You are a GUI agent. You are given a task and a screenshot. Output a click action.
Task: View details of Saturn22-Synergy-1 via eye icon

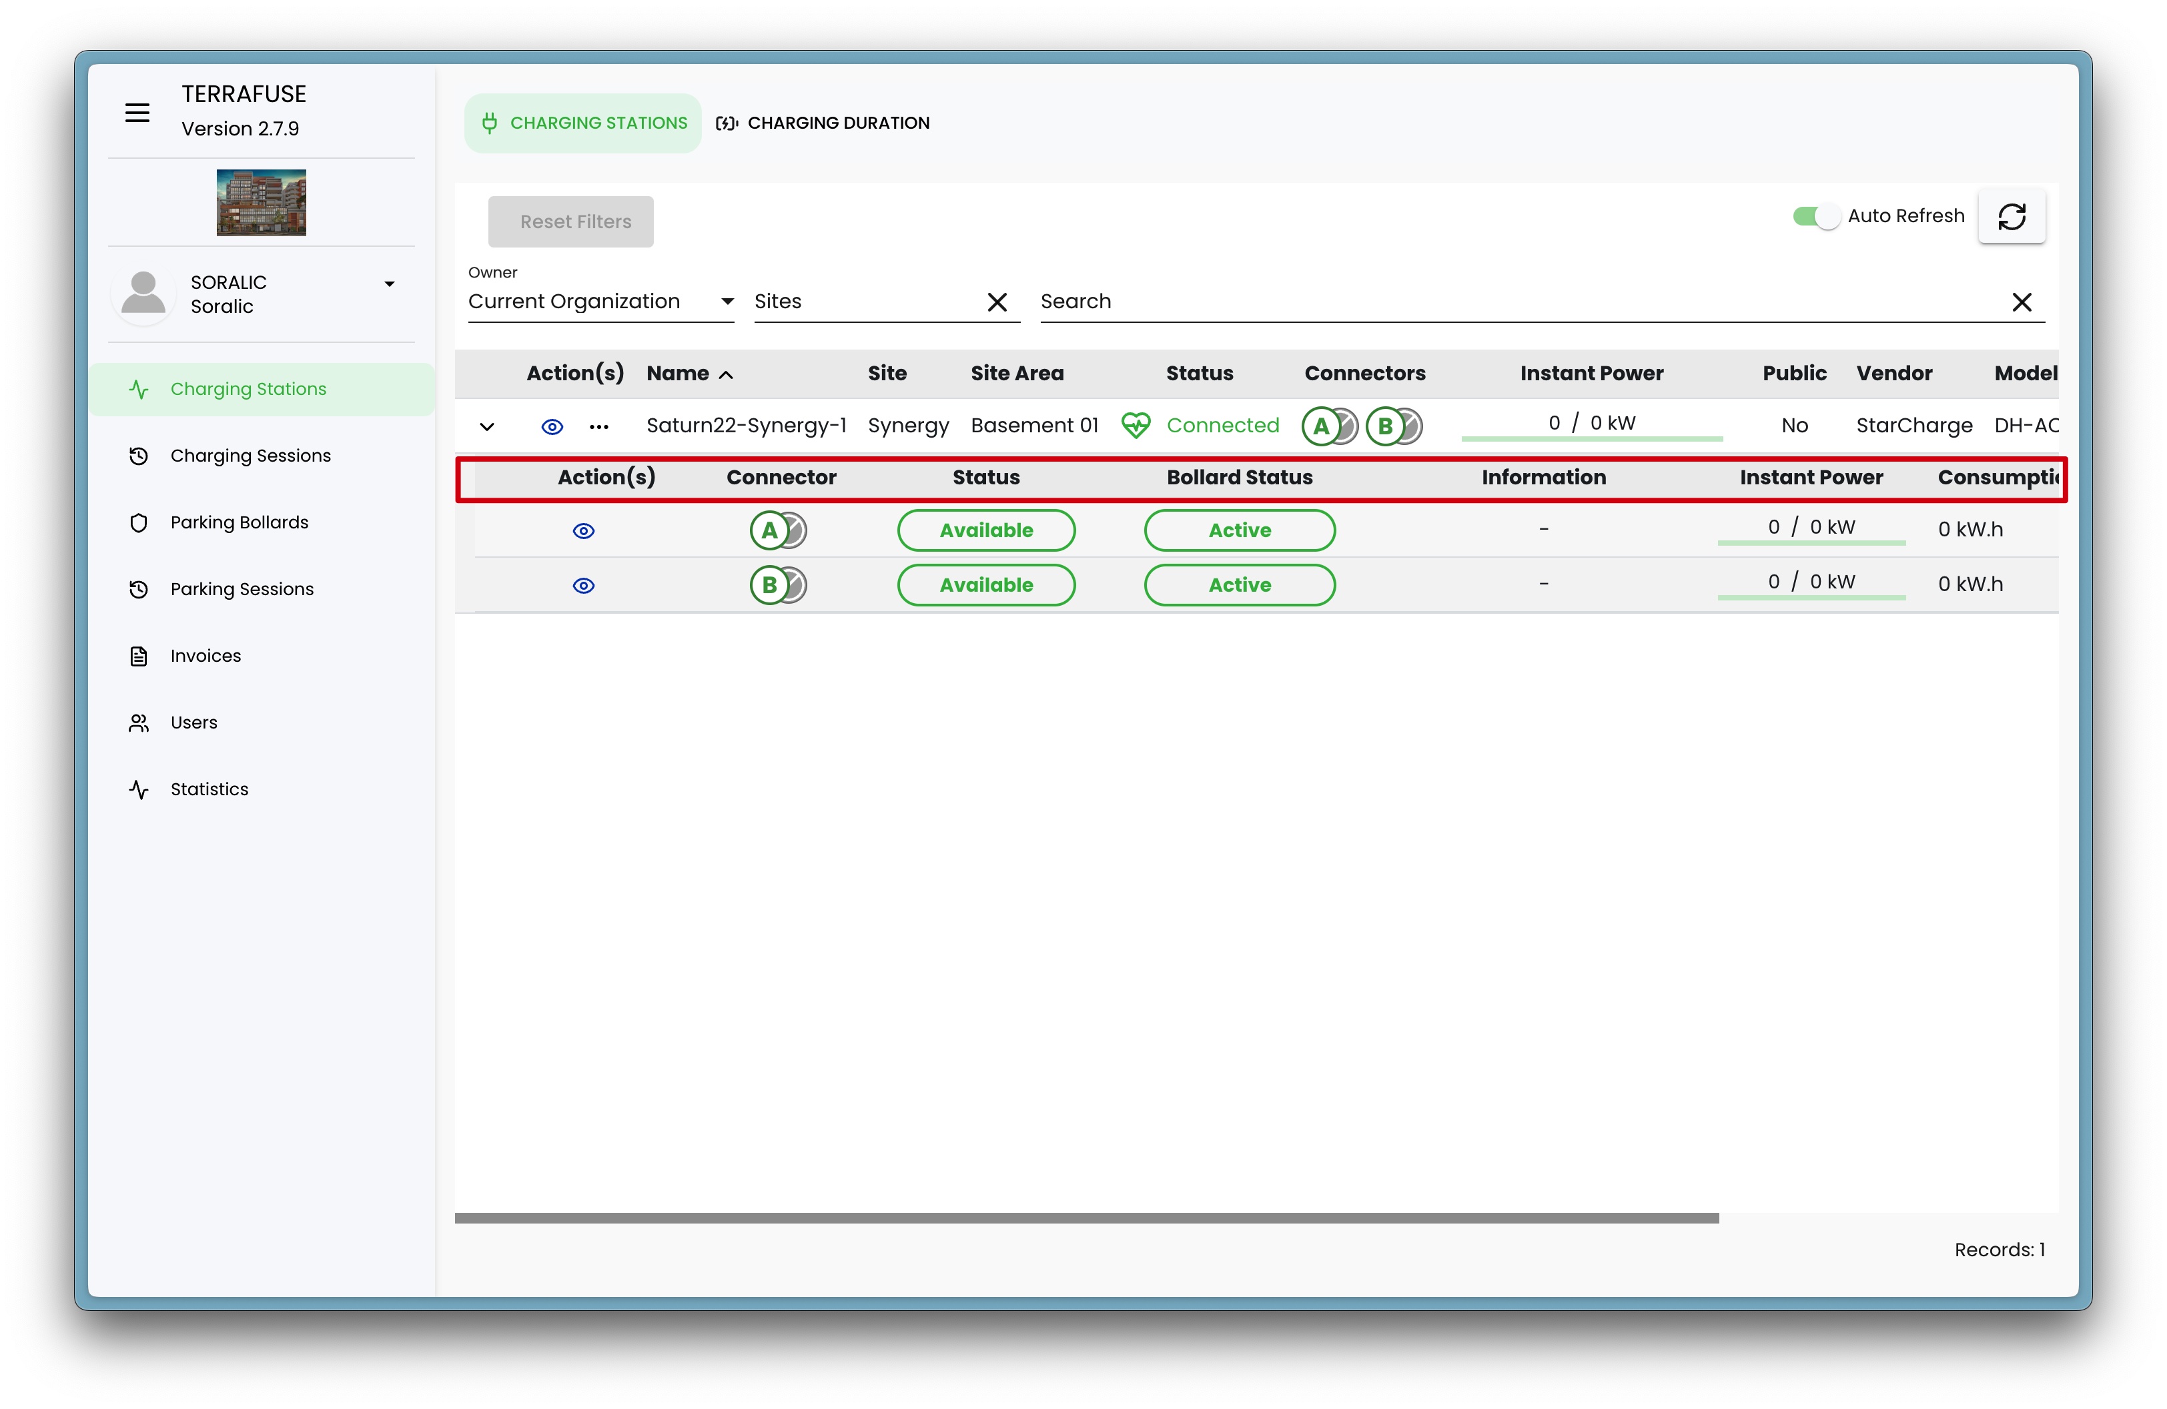click(x=552, y=427)
